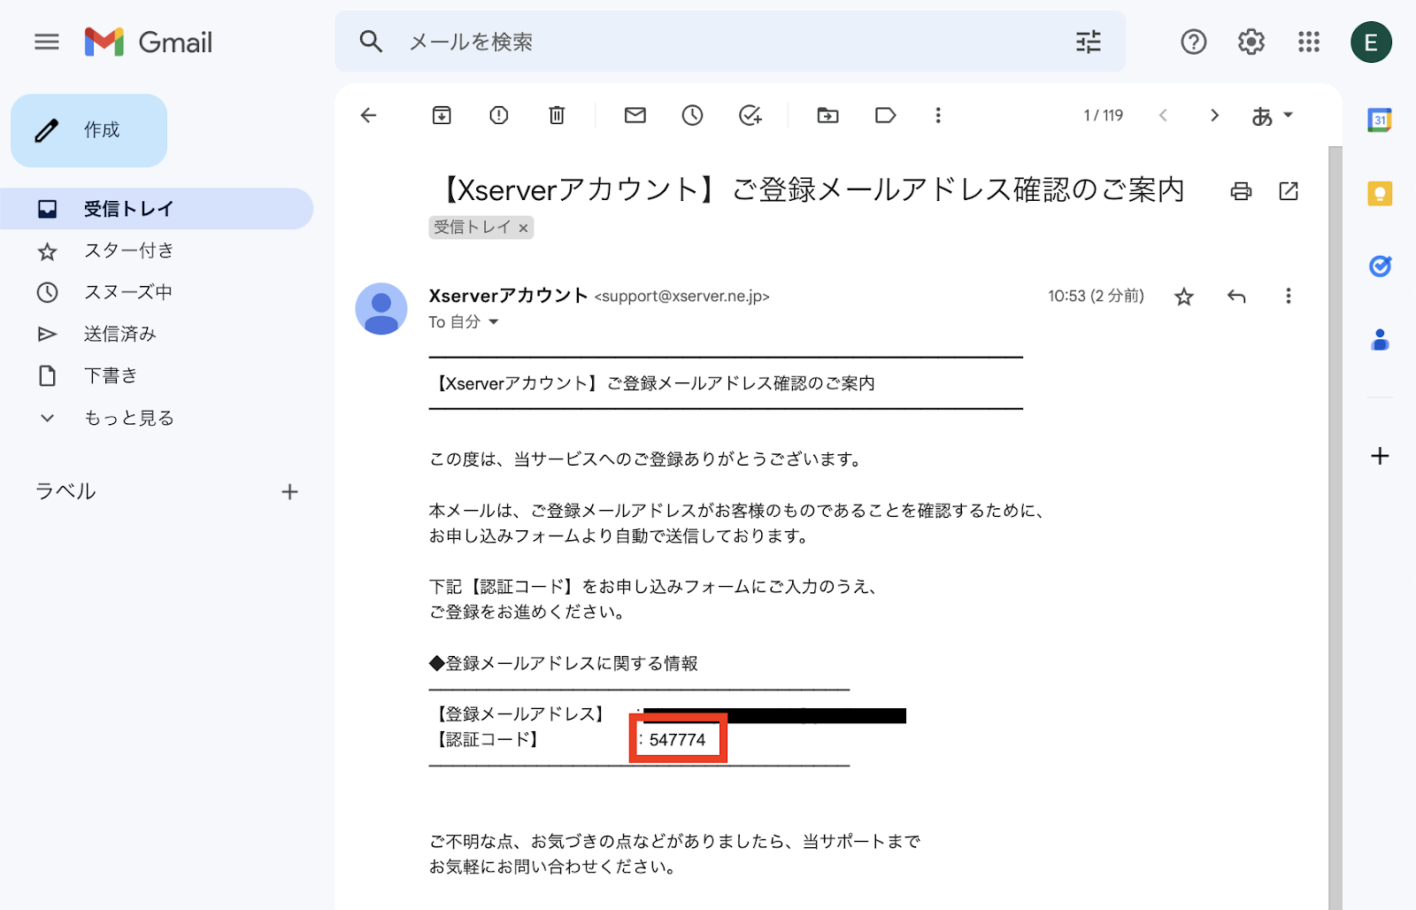Open the main menu hamburger icon

47,42
